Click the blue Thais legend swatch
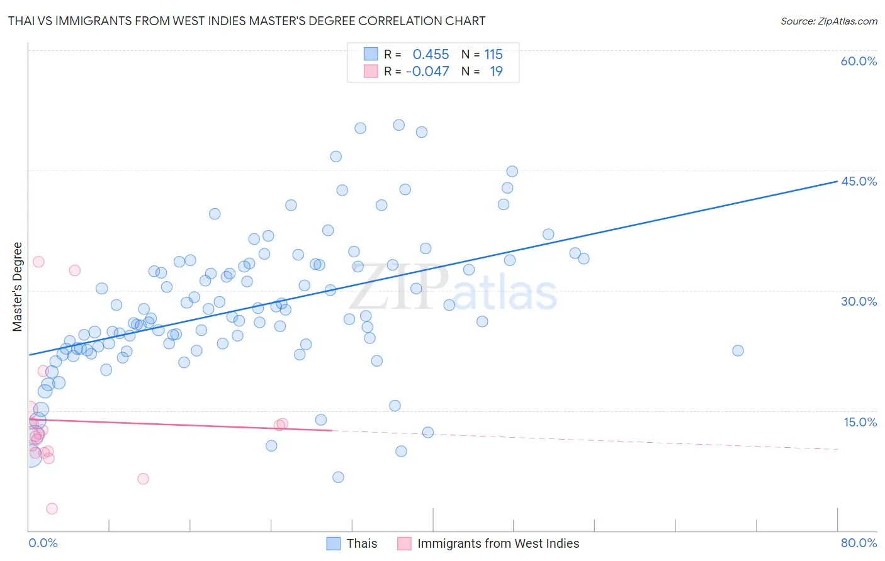Screen dimensions: 885x561 [334, 543]
